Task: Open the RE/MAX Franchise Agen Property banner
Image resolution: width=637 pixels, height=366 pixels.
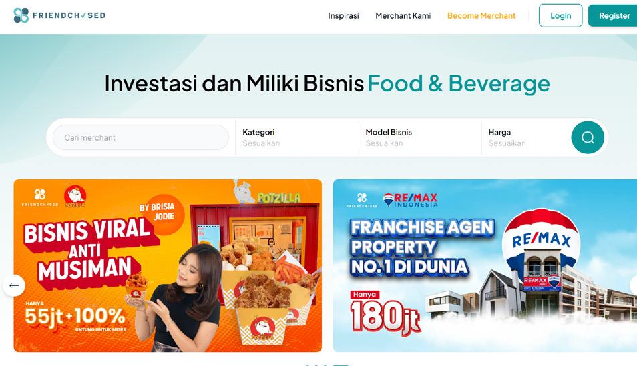Action: tap(485, 265)
